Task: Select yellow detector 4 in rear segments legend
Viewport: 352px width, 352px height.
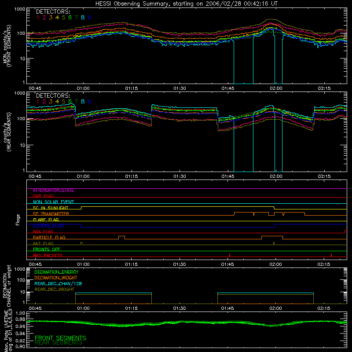Action: pyautogui.click(x=57, y=102)
